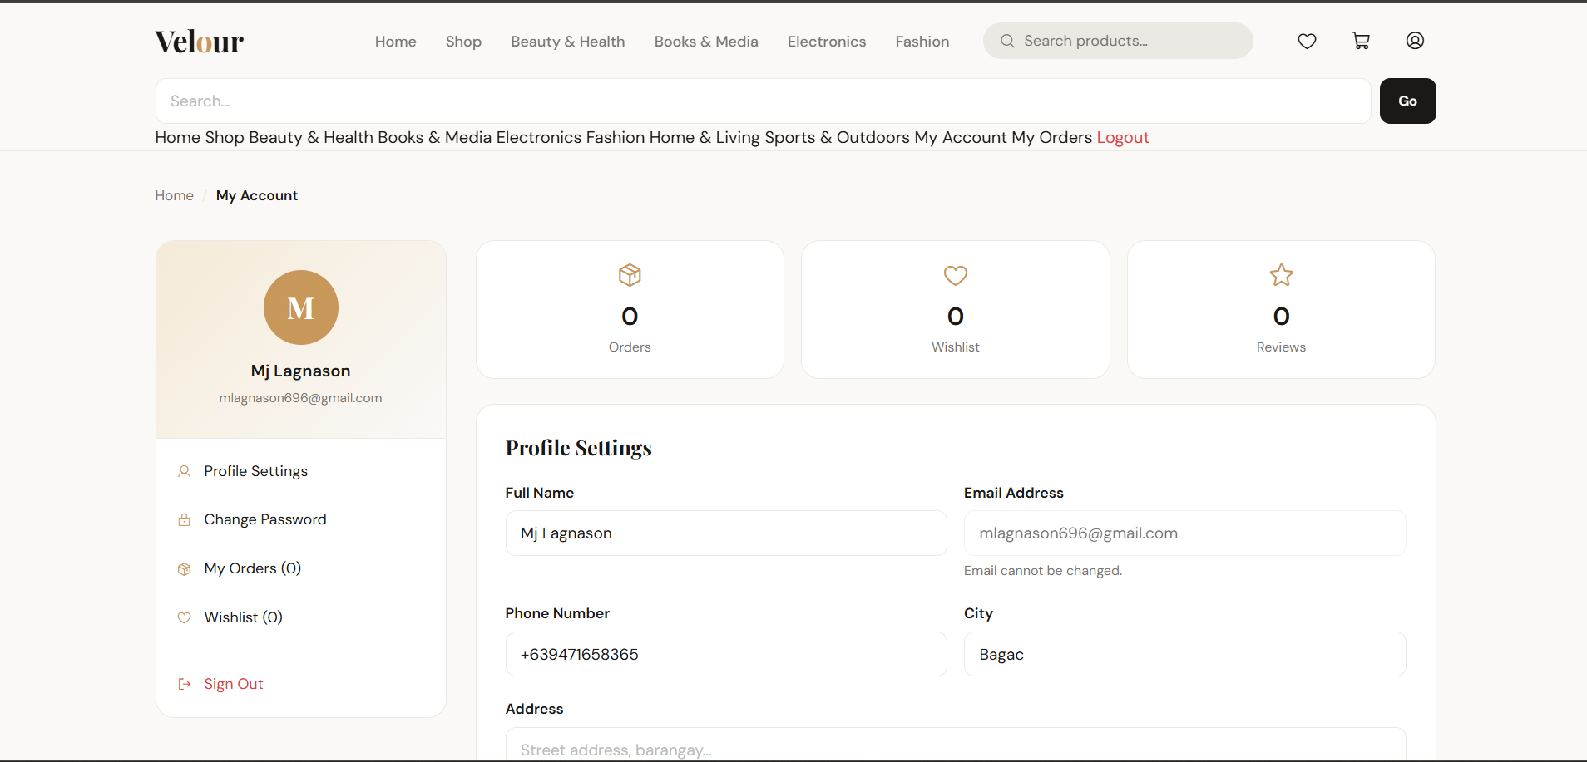
Task: Click the City input field
Action: pyautogui.click(x=1184, y=654)
